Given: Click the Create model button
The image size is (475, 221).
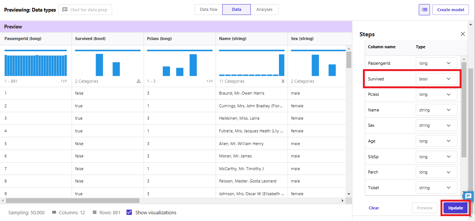Looking at the screenshot, I should point(451,10).
